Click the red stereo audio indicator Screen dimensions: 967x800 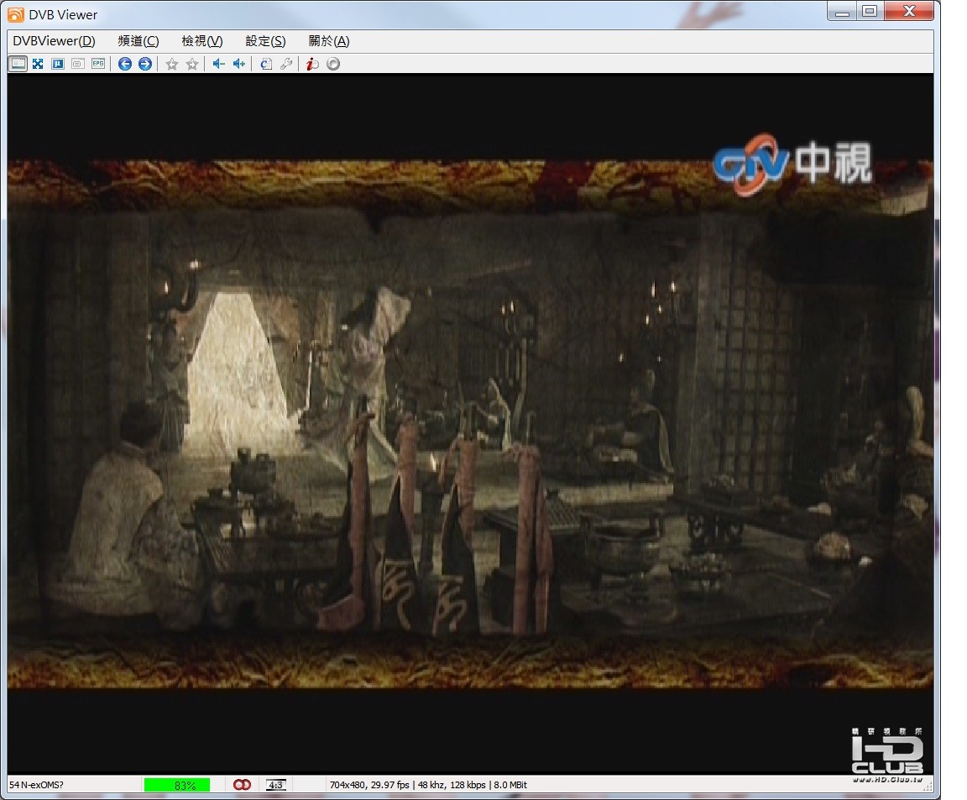coord(243,785)
